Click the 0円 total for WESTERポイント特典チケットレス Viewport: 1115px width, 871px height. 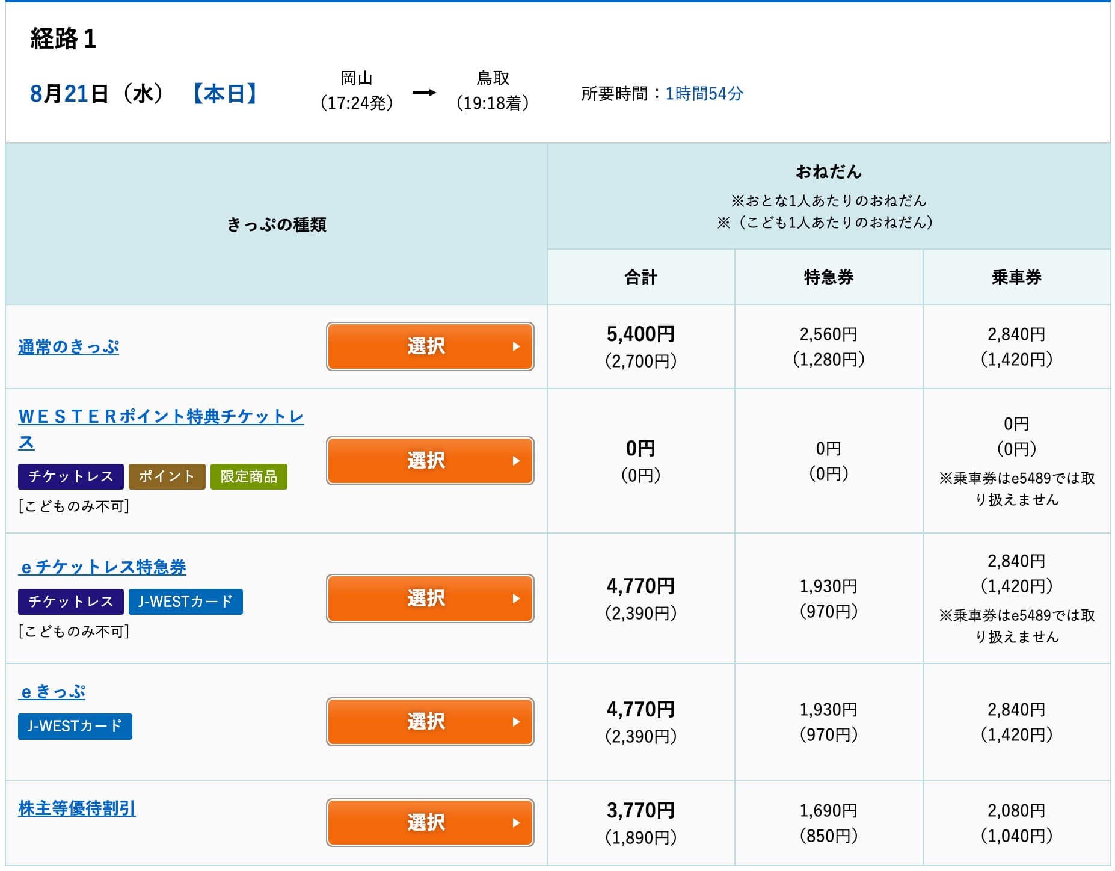pyautogui.click(x=640, y=448)
